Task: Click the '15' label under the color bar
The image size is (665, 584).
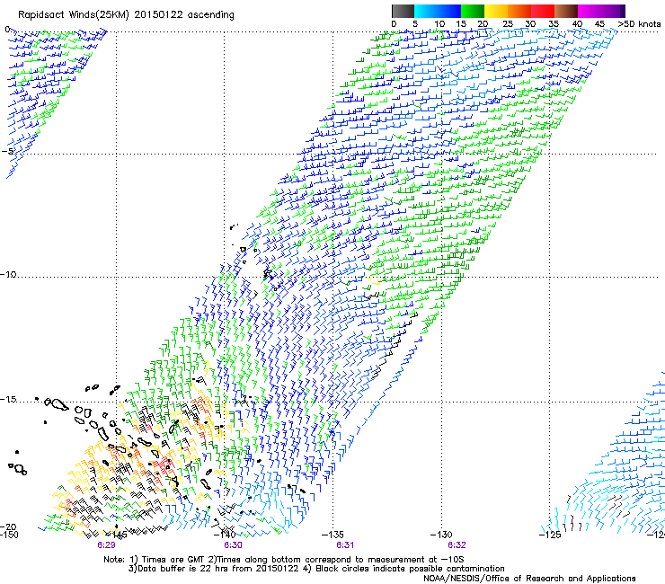Action: (461, 24)
